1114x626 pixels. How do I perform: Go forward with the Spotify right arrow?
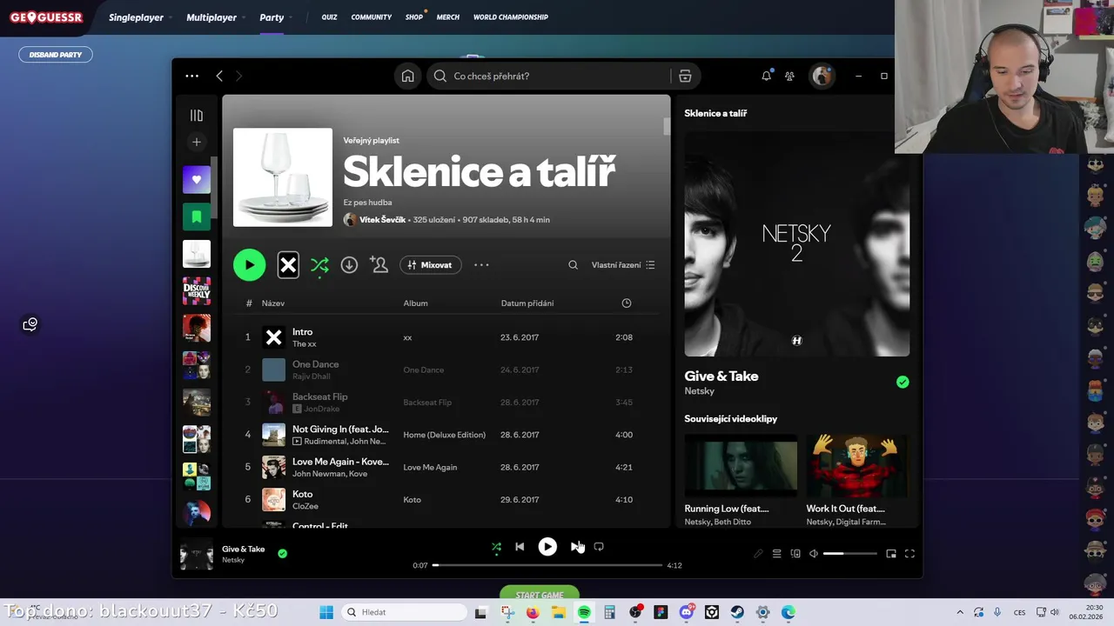coord(238,77)
